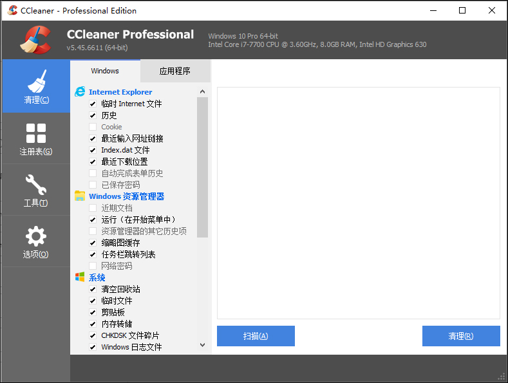Enable 近期文档 checkbox

coord(93,208)
